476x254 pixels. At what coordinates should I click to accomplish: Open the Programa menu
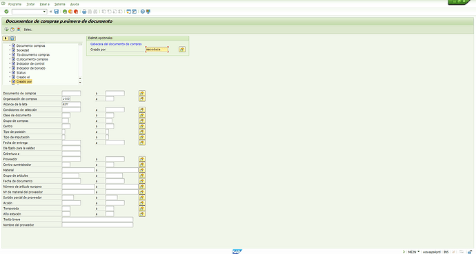pyautogui.click(x=14, y=4)
